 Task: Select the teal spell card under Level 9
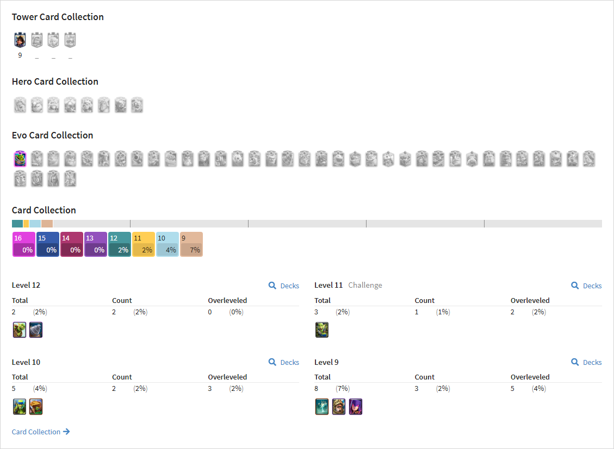tap(322, 407)
